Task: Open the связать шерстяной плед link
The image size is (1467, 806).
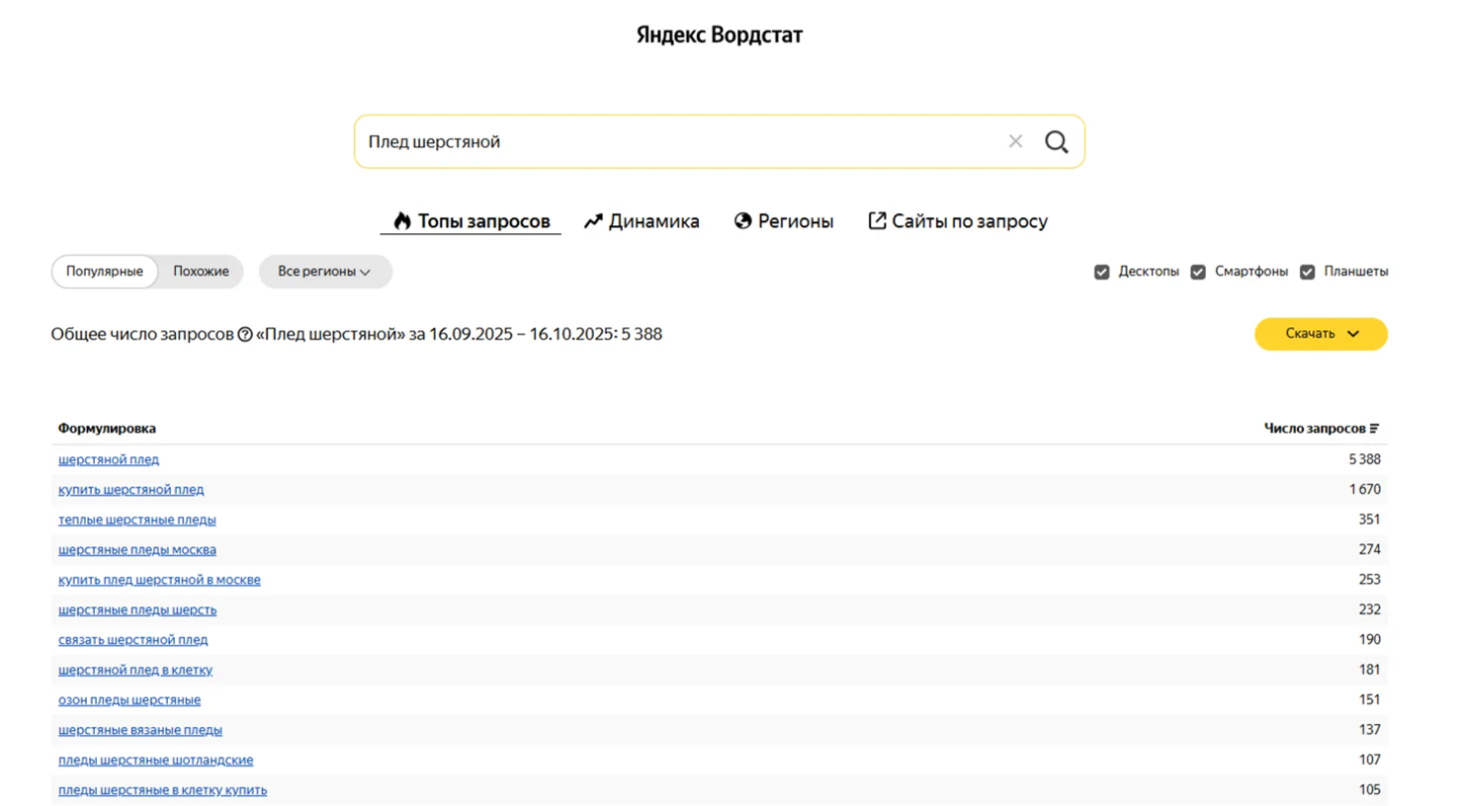Action: click(x=133, y=640)
